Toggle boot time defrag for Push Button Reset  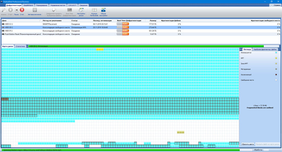pos(122,34)
